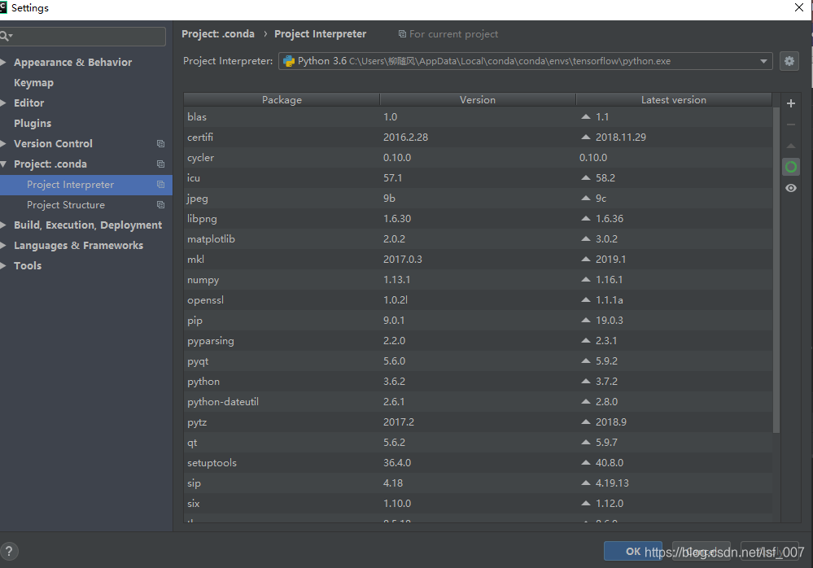Click the copy icon beside Project: .conda
This screenshot has width=813, height=568.
pyautogui.click(x=161, y=164)
